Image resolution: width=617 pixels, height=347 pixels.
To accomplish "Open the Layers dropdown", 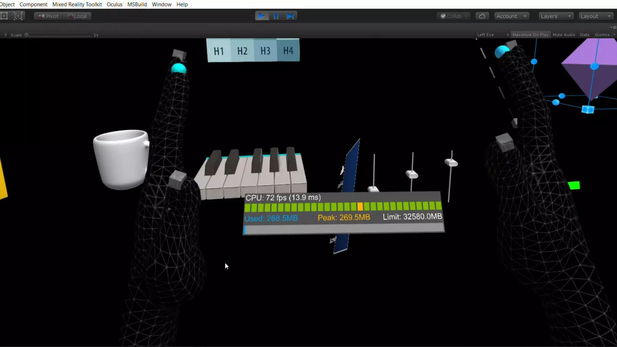I will (556, 16).
